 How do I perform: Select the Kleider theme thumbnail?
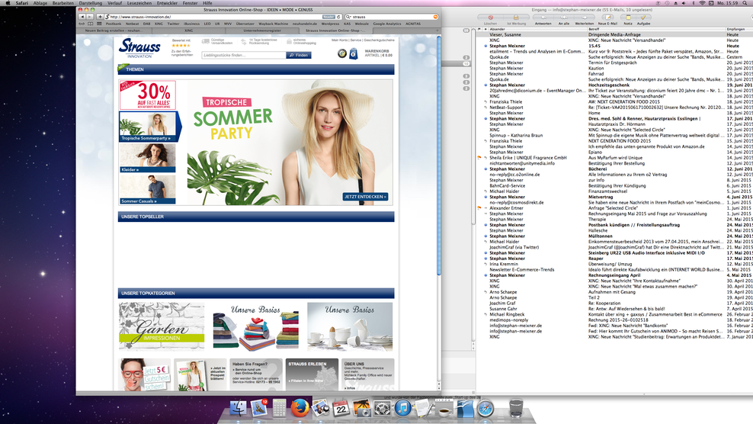[147, 158]
